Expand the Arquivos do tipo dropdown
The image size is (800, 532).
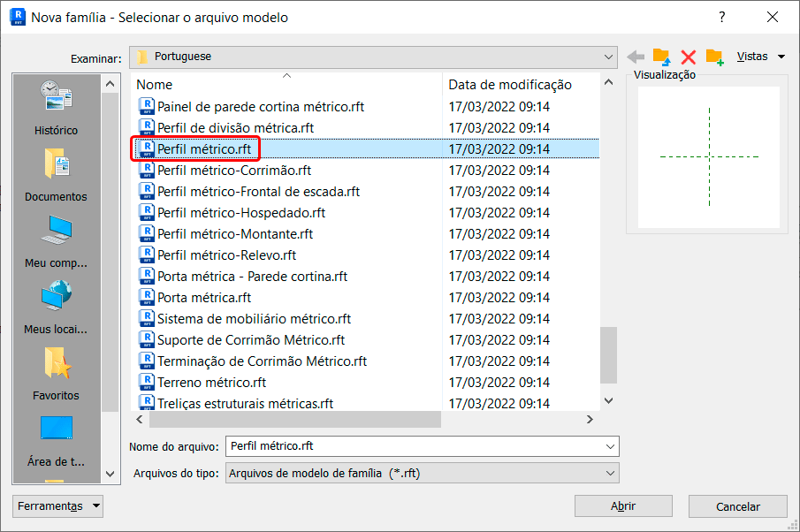(609, 474)
